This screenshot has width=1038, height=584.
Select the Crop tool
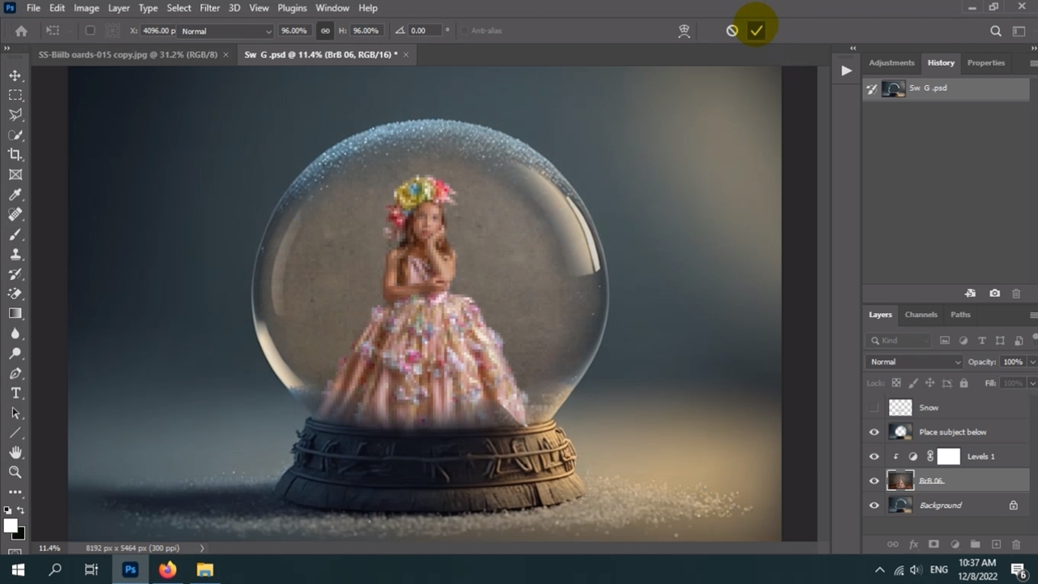(15, 155)
